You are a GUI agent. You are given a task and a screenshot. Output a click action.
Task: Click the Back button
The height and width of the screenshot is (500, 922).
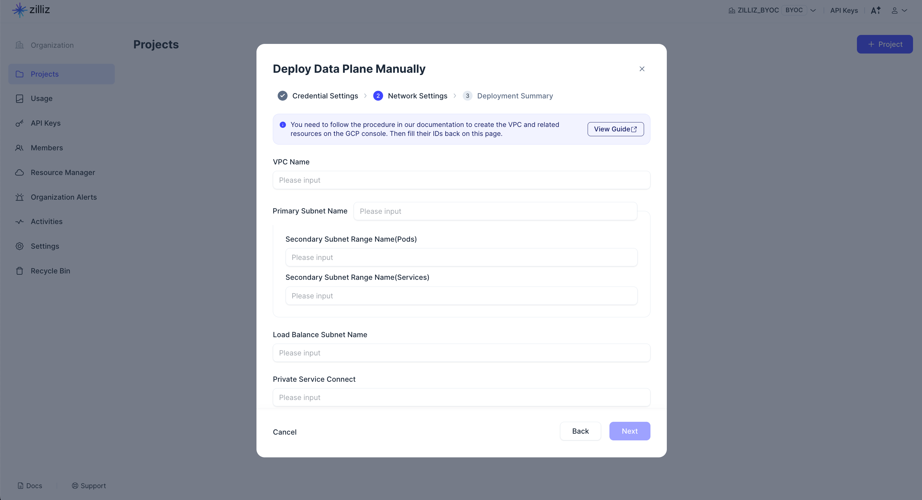click(x=580, y=431)
